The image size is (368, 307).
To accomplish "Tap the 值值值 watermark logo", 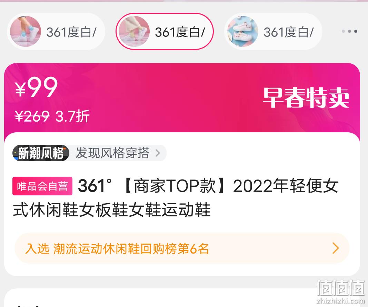I will coord(341,291).
